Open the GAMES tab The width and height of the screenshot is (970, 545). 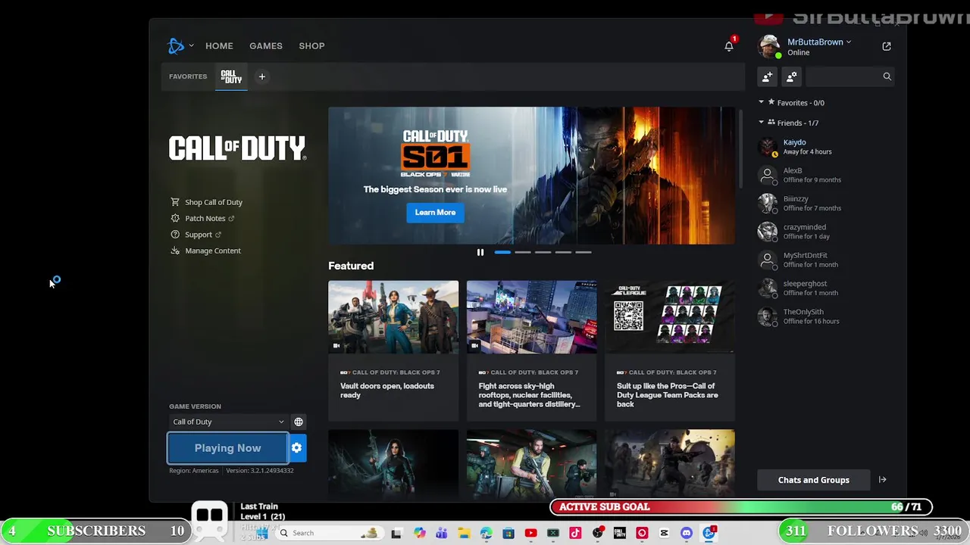[x=266, y=46]
